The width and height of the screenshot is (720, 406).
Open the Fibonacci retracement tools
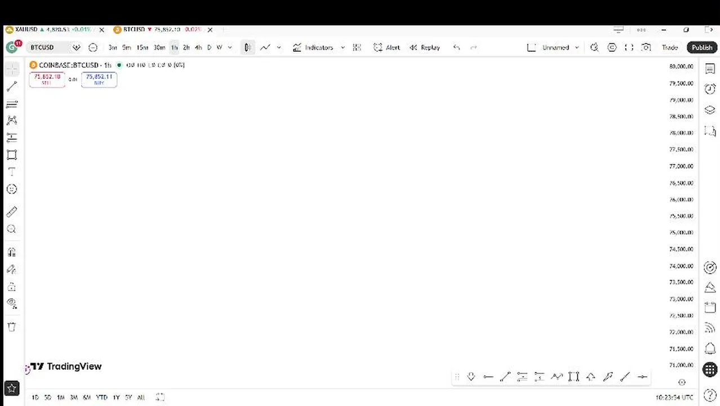pyautogui.click(x=12, y=104)
